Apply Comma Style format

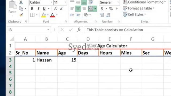[117, 9]
